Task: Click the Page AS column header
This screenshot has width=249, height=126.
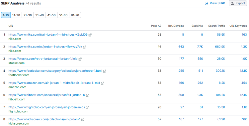Action: tap(156, 26)
